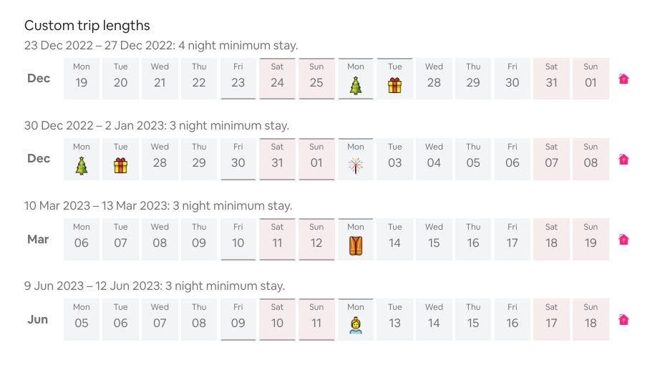This screenshot has height=370, width=665.
Task: Select Fri 10 in the March row
Action: pyautogui.click(x=238, y=239)
